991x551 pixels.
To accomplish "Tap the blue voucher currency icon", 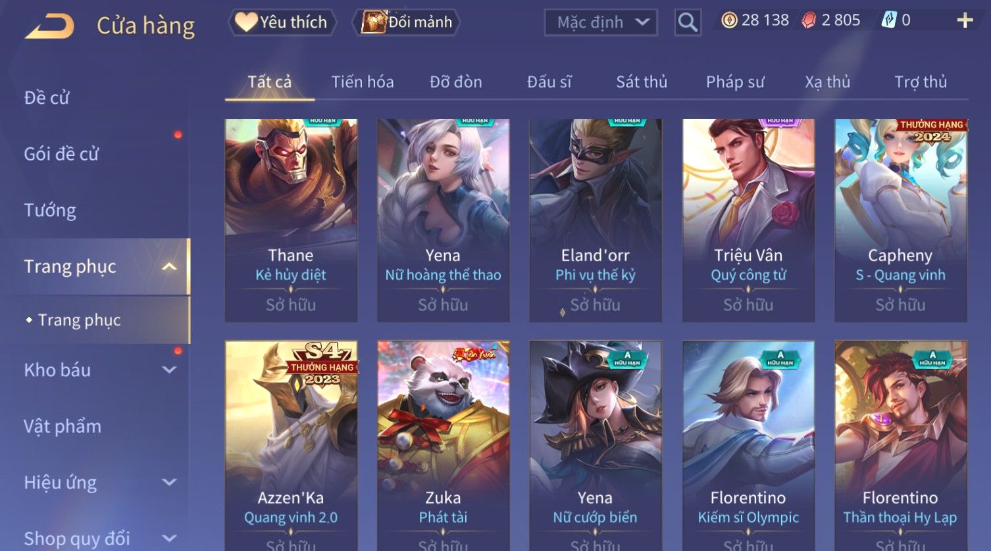I will point(889,20).
